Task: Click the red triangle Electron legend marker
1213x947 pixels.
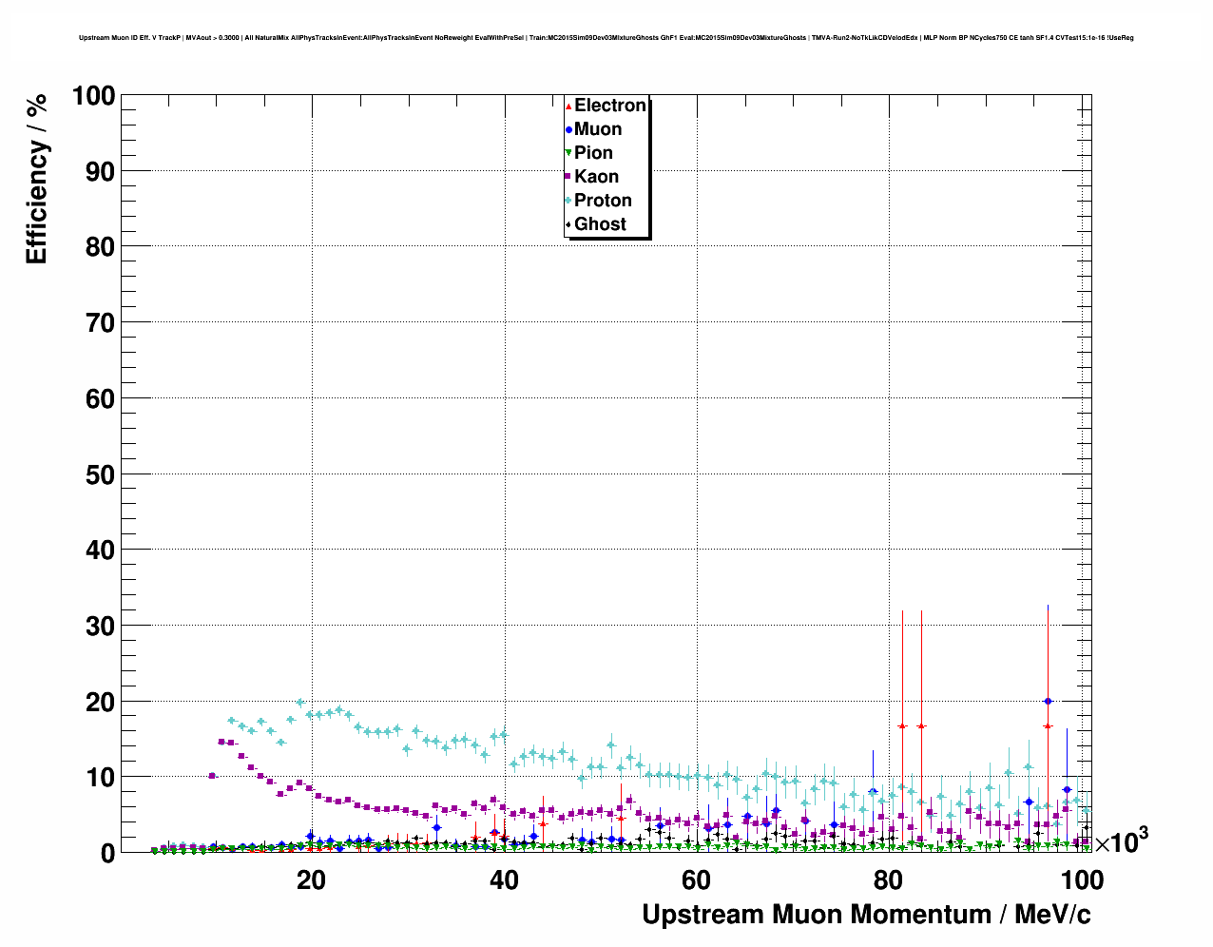Action: (x=568, y=106)
